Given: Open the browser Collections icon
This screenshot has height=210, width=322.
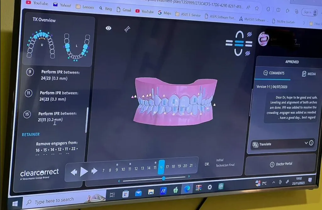Looking at the screenshot, I should point(297,12).
